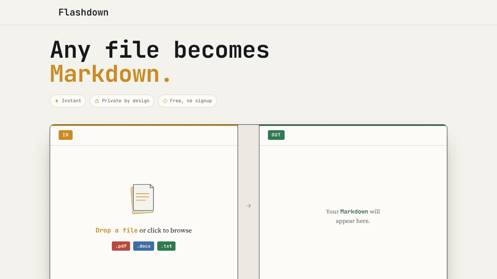The height and width of the screenshot is (279, 497).
Task: Click the checkmark icon in Free, no signup pill
Action: click(x=165, y=101)
